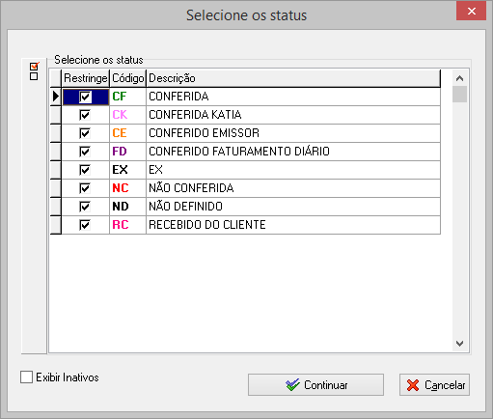Image resolution: width=493 pixels, height=419 pixels.
Task: Click the Código column header
Action: [127, 78]
